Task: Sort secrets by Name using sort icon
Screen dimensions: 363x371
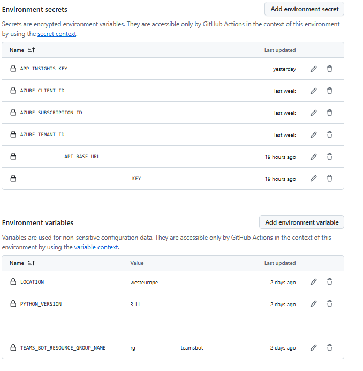Action: coord(31,50)
